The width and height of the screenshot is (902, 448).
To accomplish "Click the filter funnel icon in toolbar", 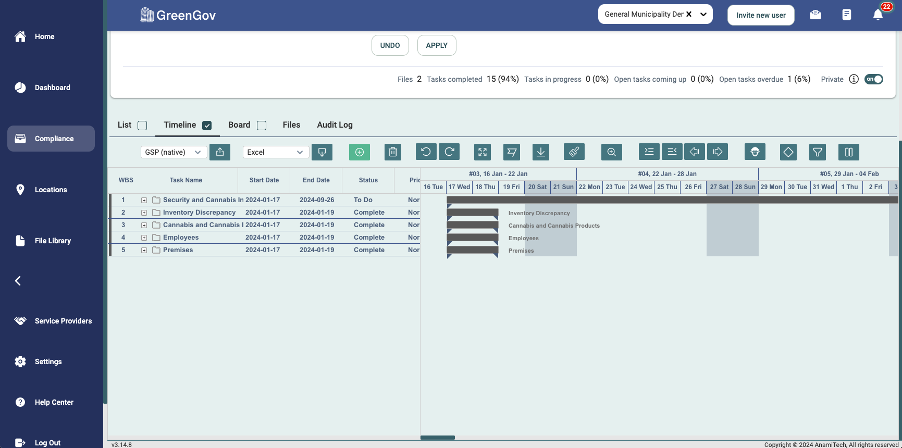I will [817, 152].
